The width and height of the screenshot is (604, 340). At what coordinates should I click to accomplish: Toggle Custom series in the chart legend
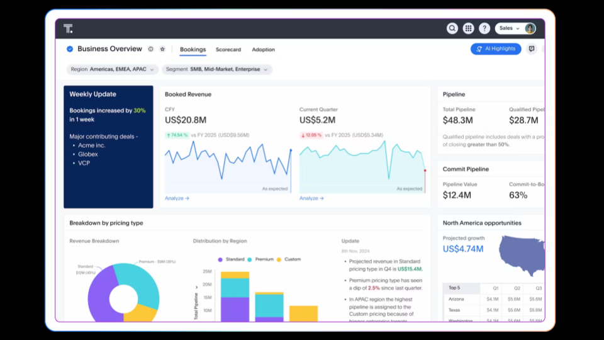(x=289, y=259)
